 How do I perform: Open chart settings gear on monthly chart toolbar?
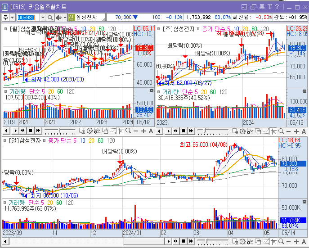(90, 131)
